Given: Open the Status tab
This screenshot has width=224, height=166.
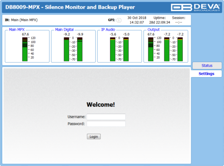Looking at the screenshot, I should point(207,66).
